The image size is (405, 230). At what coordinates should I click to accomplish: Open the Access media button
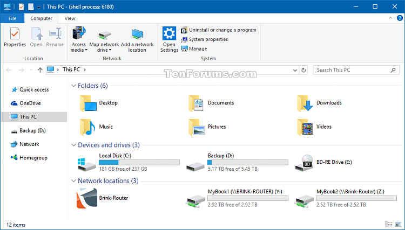pos(79,39)
